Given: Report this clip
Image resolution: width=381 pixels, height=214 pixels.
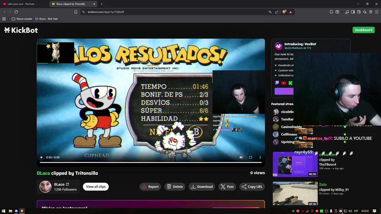Looking at the screenshot, I should [x=150, y=187].
